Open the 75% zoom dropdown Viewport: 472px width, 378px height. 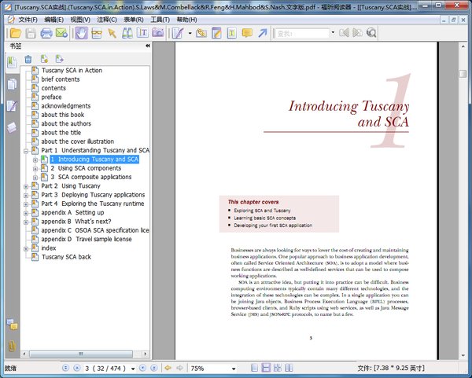[x=234, y=369]
